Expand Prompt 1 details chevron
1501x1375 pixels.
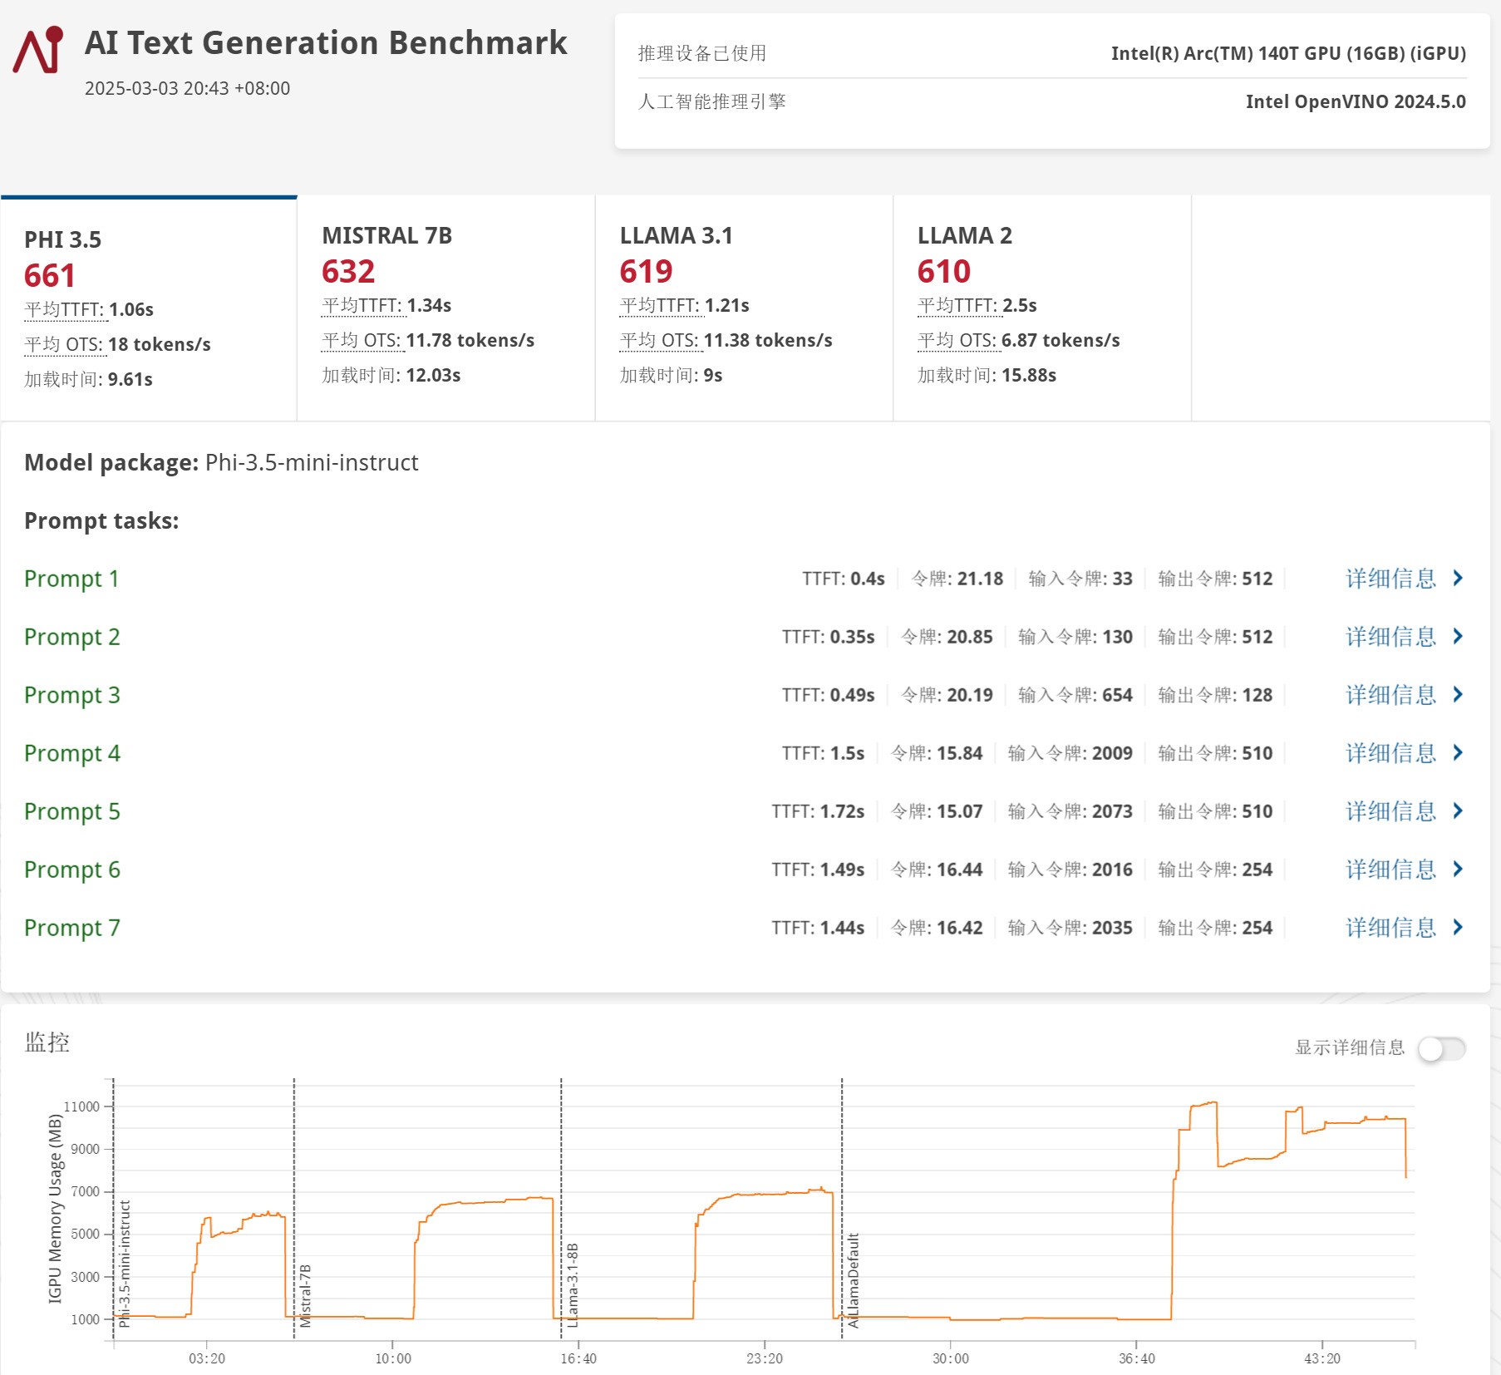[x=1458, y=579]
